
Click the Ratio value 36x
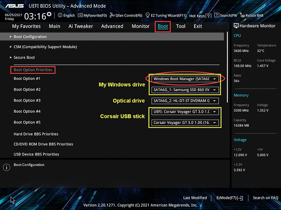236,81
